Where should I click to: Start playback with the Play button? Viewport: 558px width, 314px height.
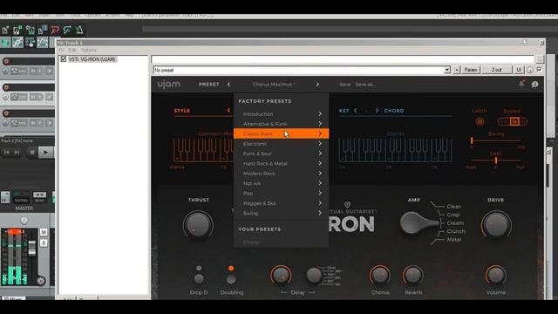45,152
